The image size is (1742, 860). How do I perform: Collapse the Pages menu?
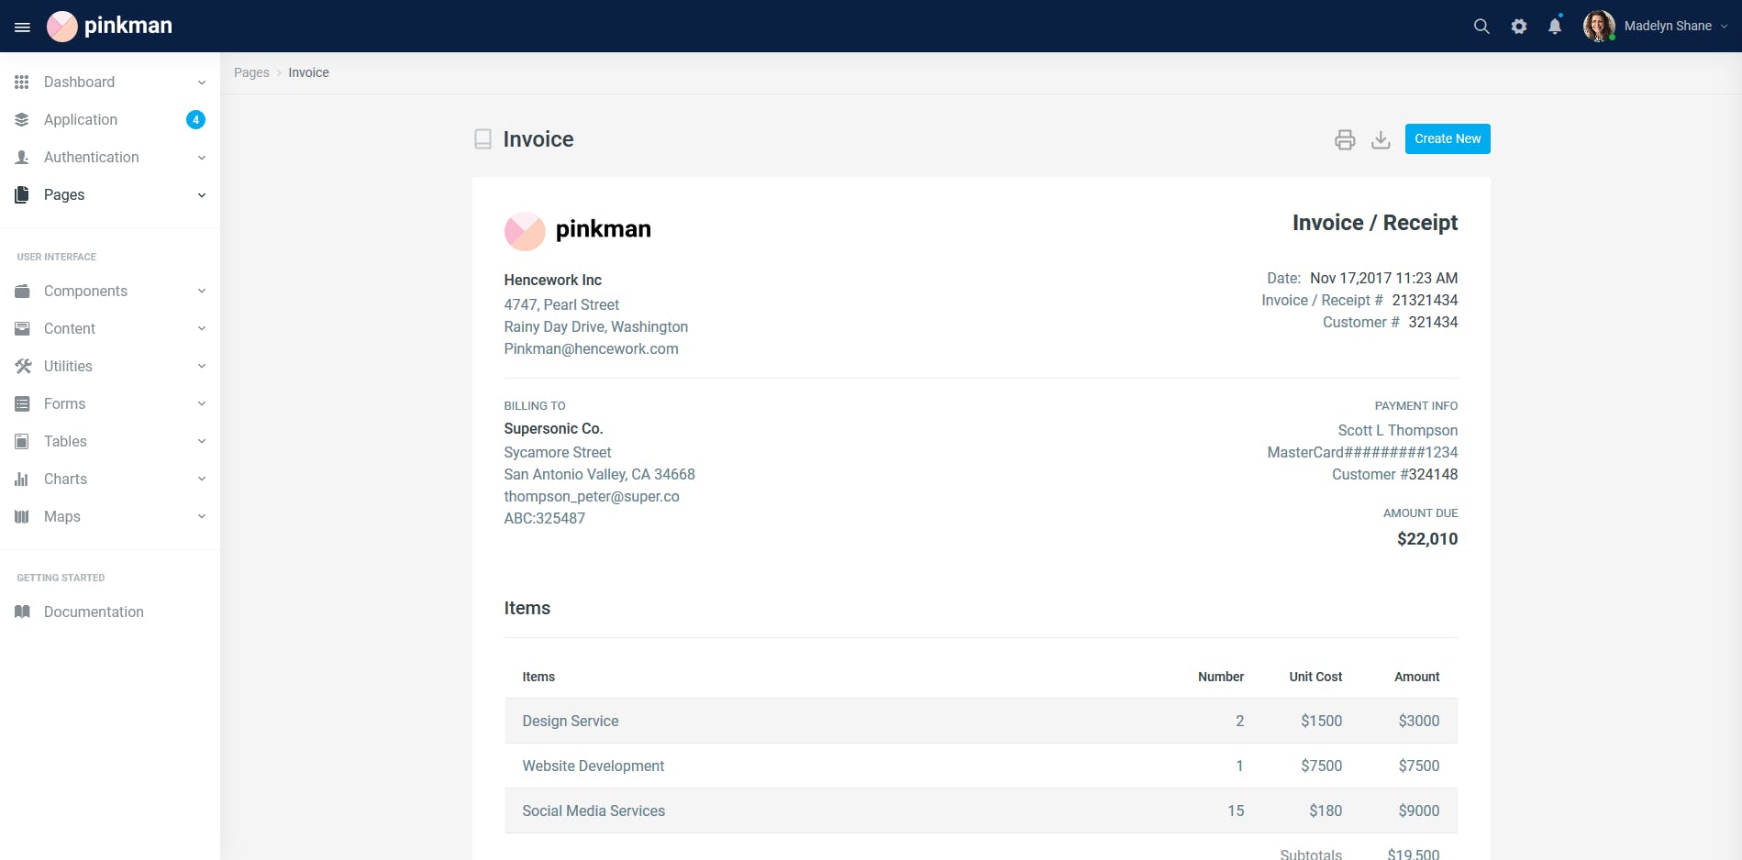coord(63,194)
